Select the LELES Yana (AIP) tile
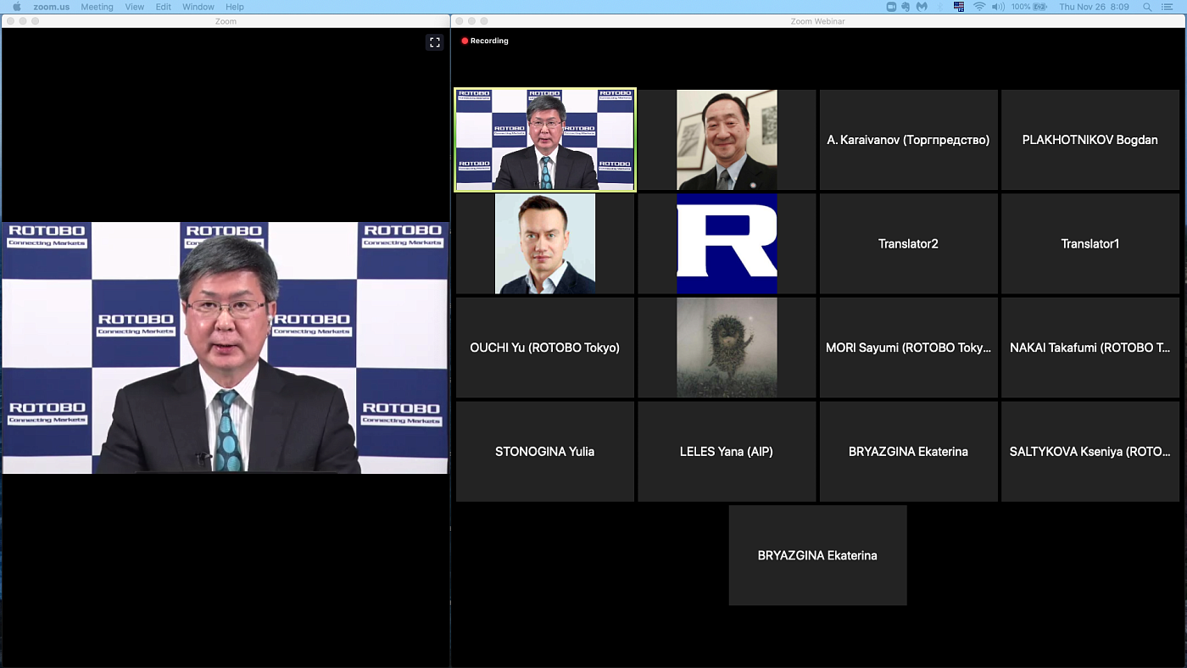This screenshot has height=668, width=1187. [727, 452]
